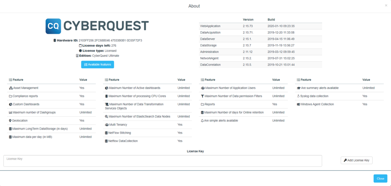Click the Syslog data collection label

pos(315,96)
